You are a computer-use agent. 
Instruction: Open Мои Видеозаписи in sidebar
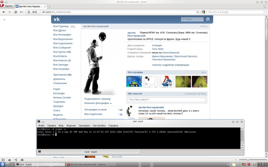[x=63, y=39]
